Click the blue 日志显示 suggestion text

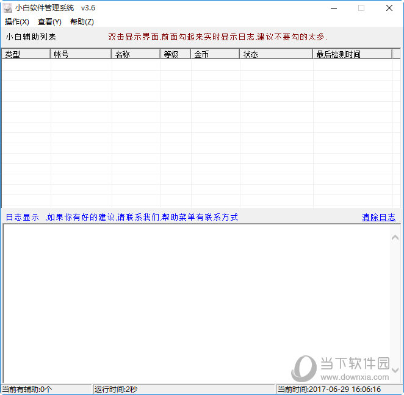click(122, 218)
